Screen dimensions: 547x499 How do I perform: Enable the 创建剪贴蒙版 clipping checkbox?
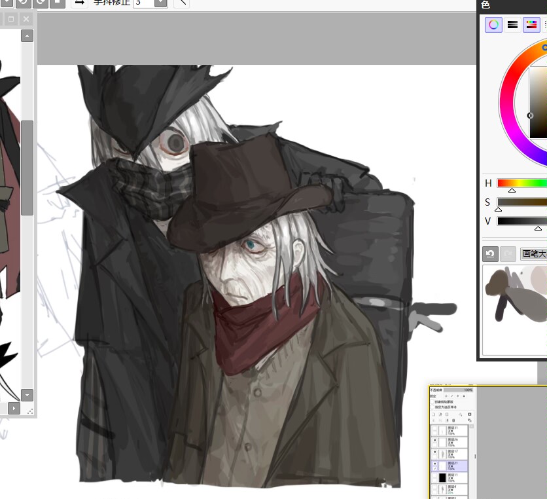(432, 402)
